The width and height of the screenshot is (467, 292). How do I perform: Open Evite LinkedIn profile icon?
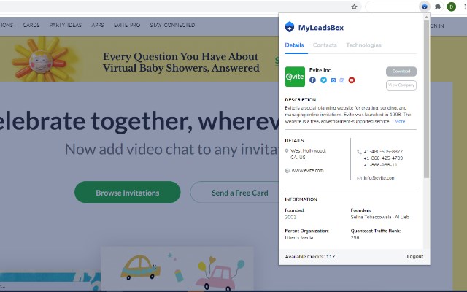coord(333,80)
